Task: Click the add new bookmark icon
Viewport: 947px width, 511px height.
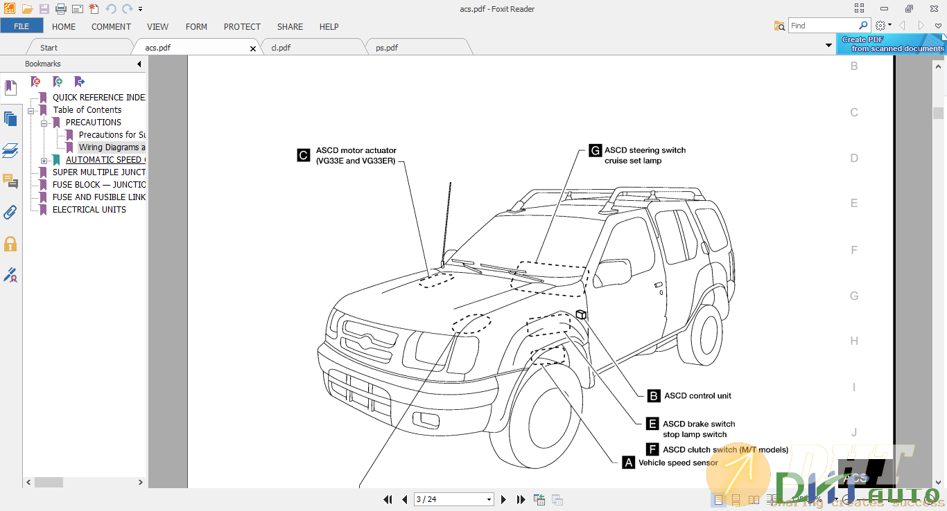Action: coord(58,82)
